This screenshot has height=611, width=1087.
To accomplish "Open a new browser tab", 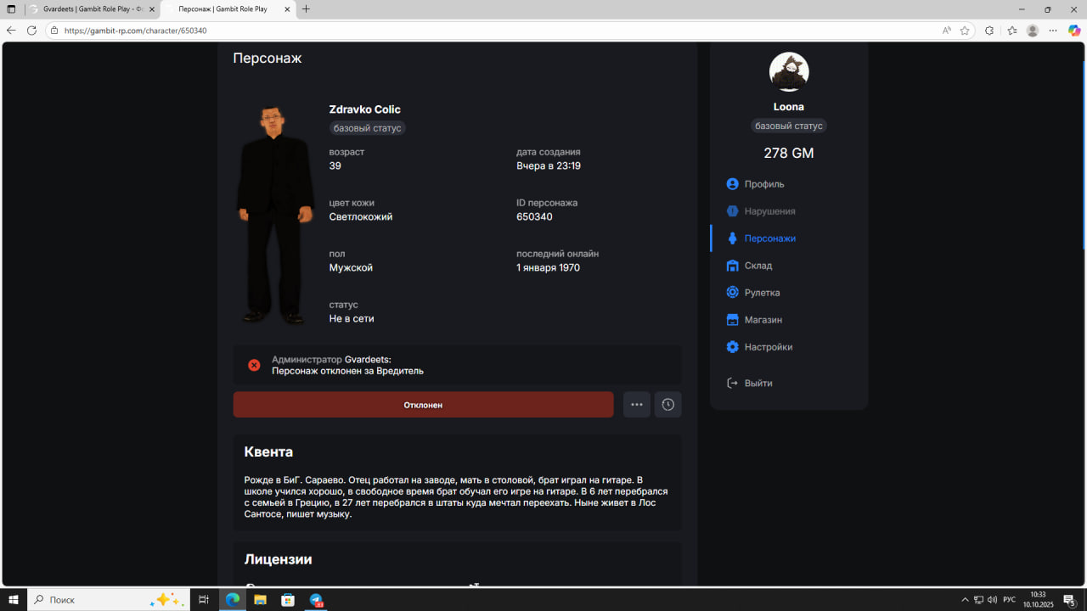I will tap(307, 9).
